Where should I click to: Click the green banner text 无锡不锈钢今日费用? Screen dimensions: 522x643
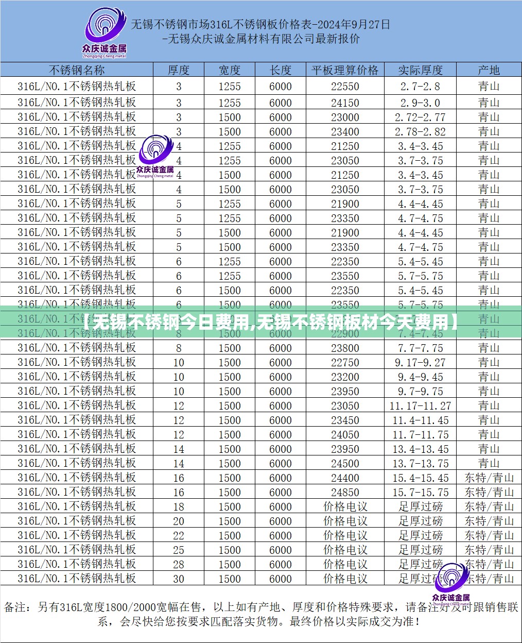tap(170, 323)
